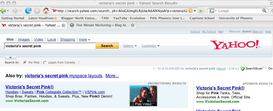Open the Options dropdown menu

tap(130, 46)
